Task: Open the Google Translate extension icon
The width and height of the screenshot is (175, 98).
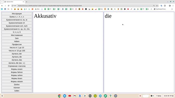Action: coord(161,6)
